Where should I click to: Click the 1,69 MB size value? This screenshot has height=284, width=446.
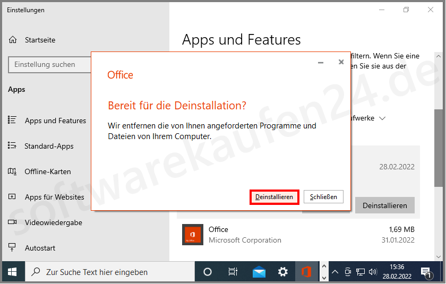click(401, 229)
